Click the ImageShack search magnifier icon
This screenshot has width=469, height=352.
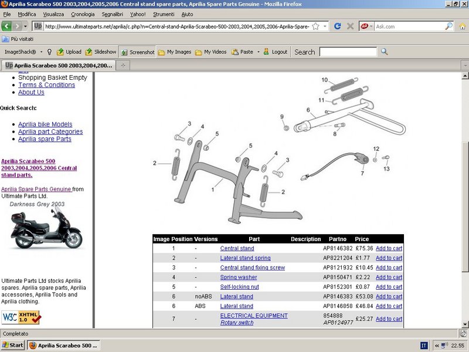coord(385,52)
